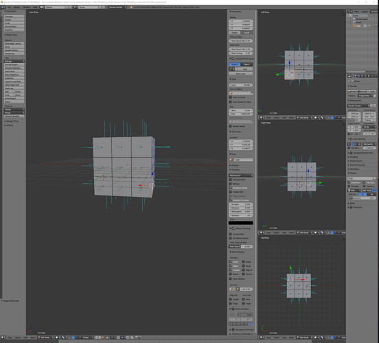Click the New grease pencil layer button
Screen dimensions: 379x343
coord(241,73)
